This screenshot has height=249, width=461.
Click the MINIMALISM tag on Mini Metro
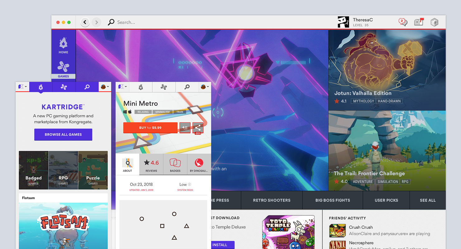[163, 112]
